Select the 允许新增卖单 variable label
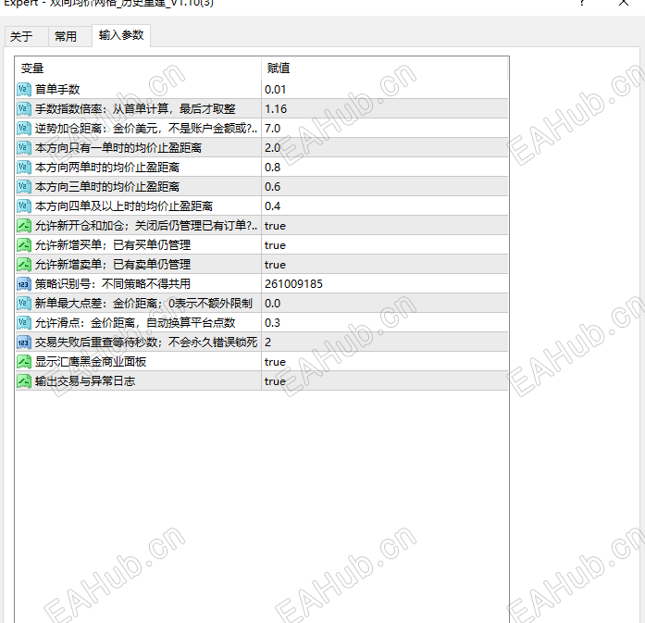 pyautogui.click(x=113, y=264)
